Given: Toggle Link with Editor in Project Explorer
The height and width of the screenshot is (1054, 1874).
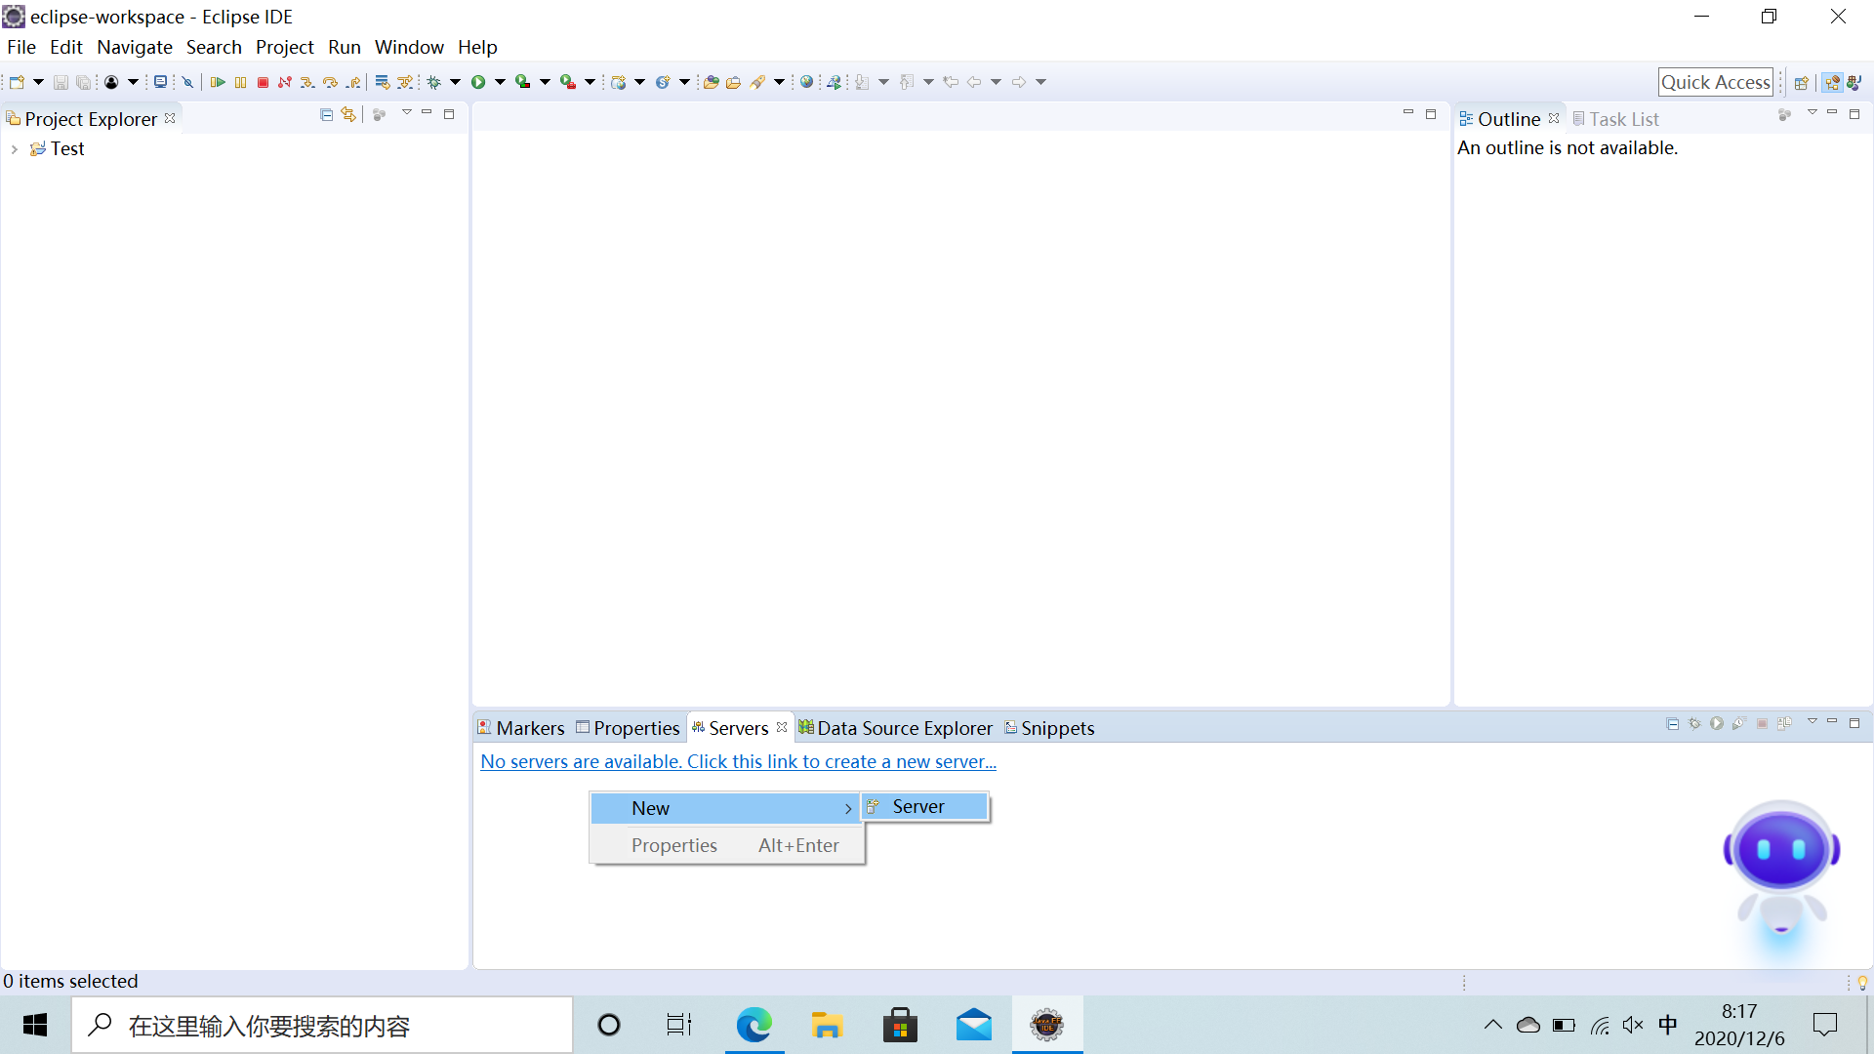Looking at the screenshot, I should click(x=348, y=115).
